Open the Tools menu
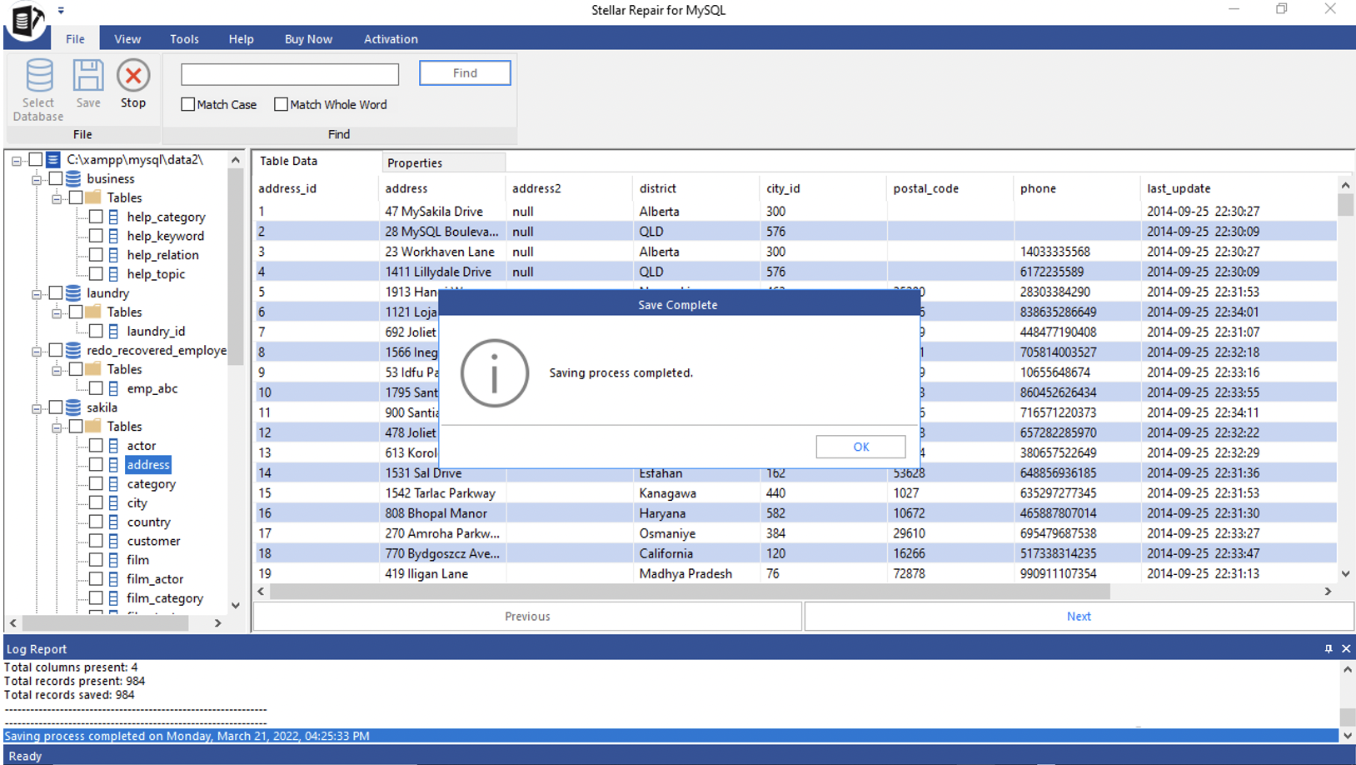 [183, 38]
